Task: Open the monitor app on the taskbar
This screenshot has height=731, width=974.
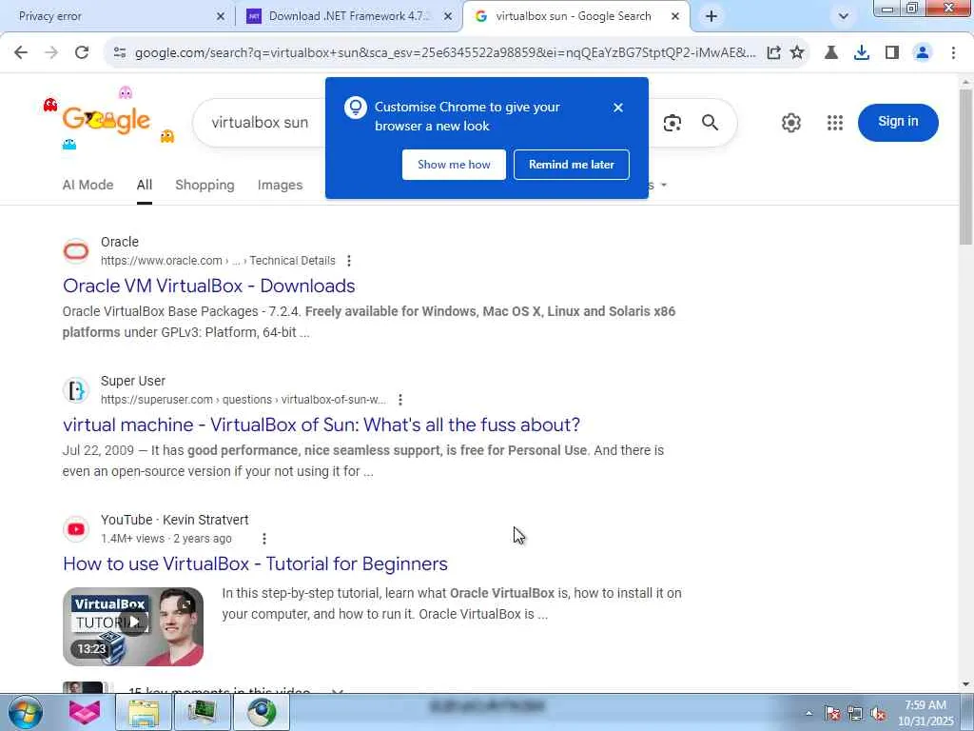Action: coord(203,712)
